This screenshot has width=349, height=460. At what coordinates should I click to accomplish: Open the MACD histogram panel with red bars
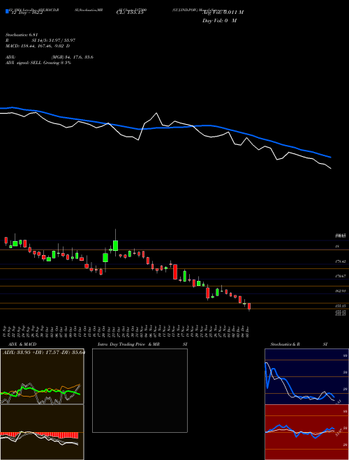pyautogui.click(x=42, y=432)
